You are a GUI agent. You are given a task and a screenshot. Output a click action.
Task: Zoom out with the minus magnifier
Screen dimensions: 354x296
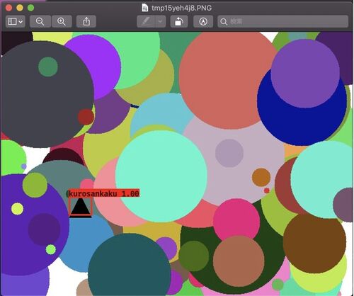[40, 21]
